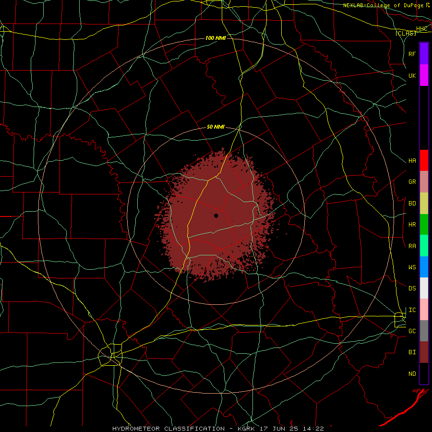The height and width of the screenshot is (432, 432).
Task: Click the 17 JUN 25 date stamp
Action: [x=279, y=429]
